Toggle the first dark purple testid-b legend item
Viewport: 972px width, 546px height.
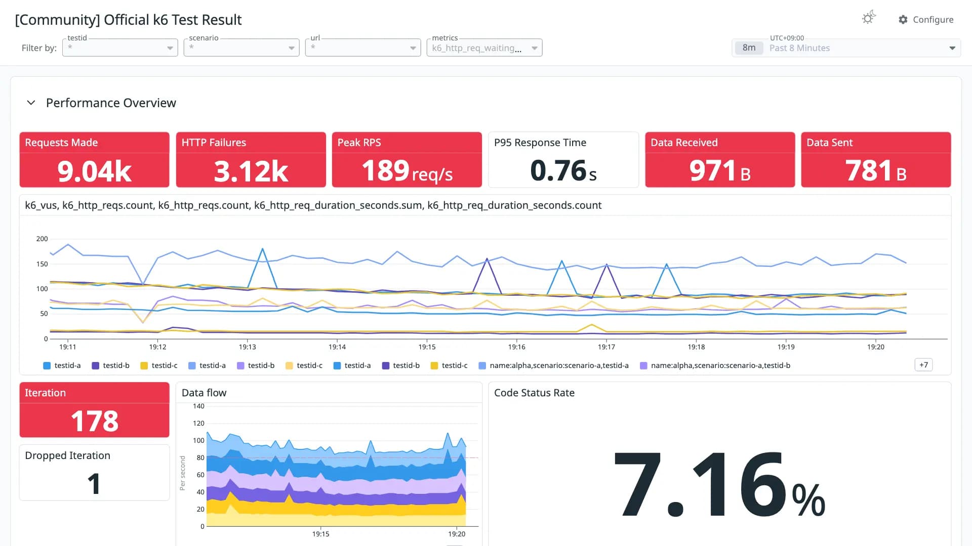coord(110,366)
